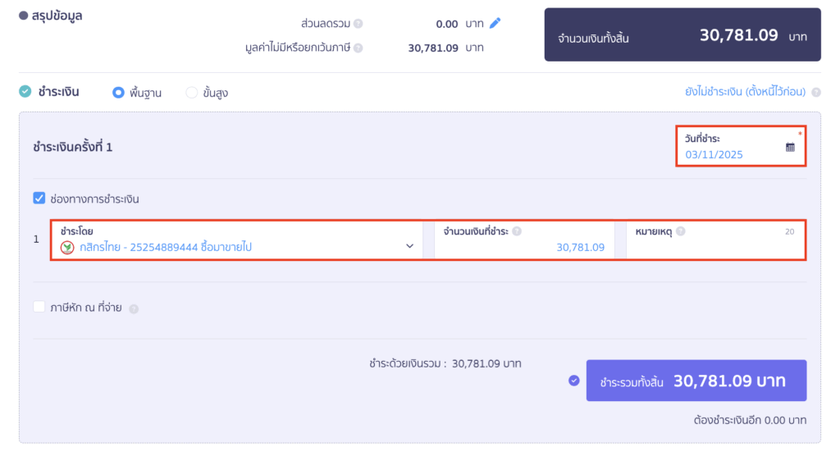This screenshot has height=452, width=840.
Task: Click the pencil edit icon beside ส่วนลดรวม
Action: coord(495,23)
